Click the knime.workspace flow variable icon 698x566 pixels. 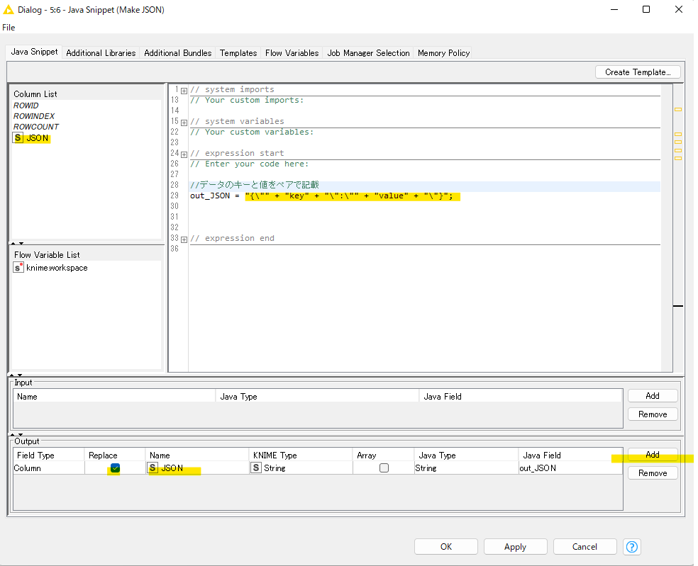[19, 268]
